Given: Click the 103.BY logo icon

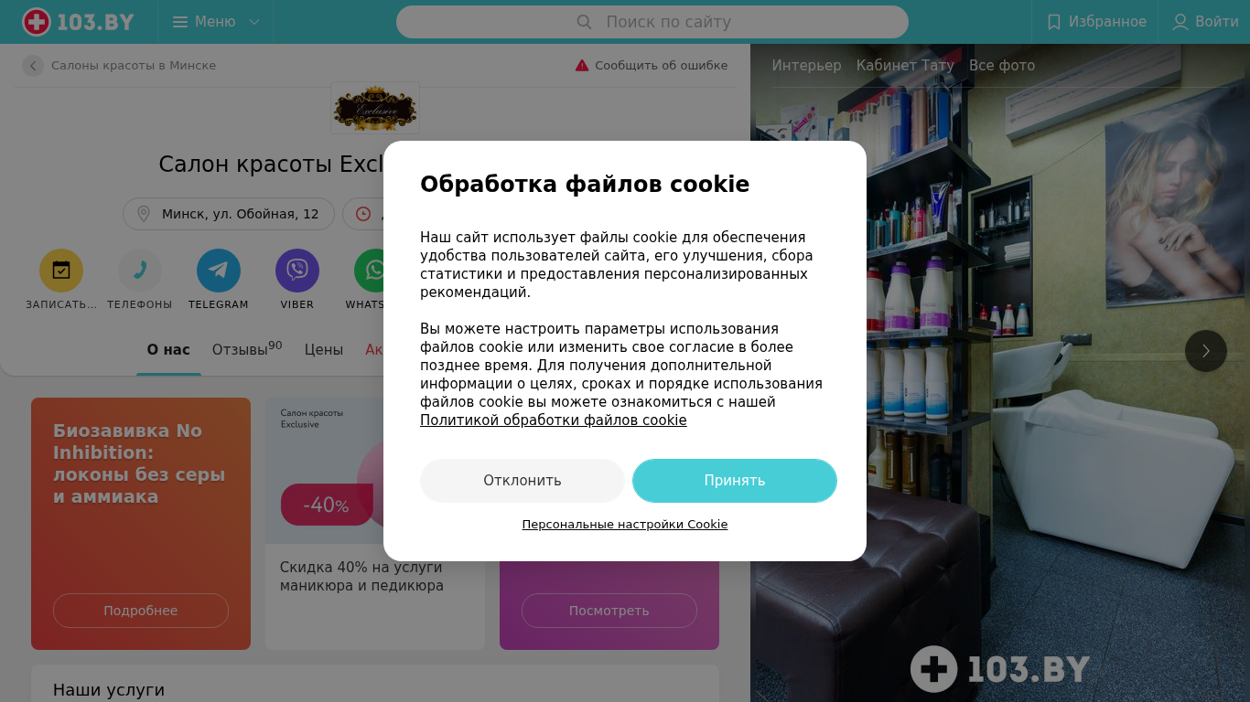Looking at the screenshot, I should click(x=37, y=22).
